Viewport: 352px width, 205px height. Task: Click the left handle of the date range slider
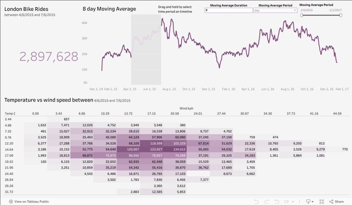(301, 15)
